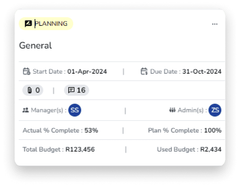The height and width of the screenshot is (186, 239).
Task: Click the PLANNING status label
Action: tap(51, 24)
